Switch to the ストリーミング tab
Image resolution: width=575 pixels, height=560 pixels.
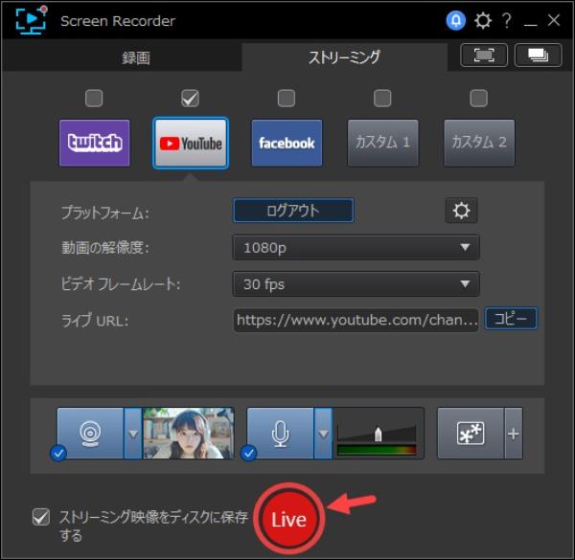[344, 57]
